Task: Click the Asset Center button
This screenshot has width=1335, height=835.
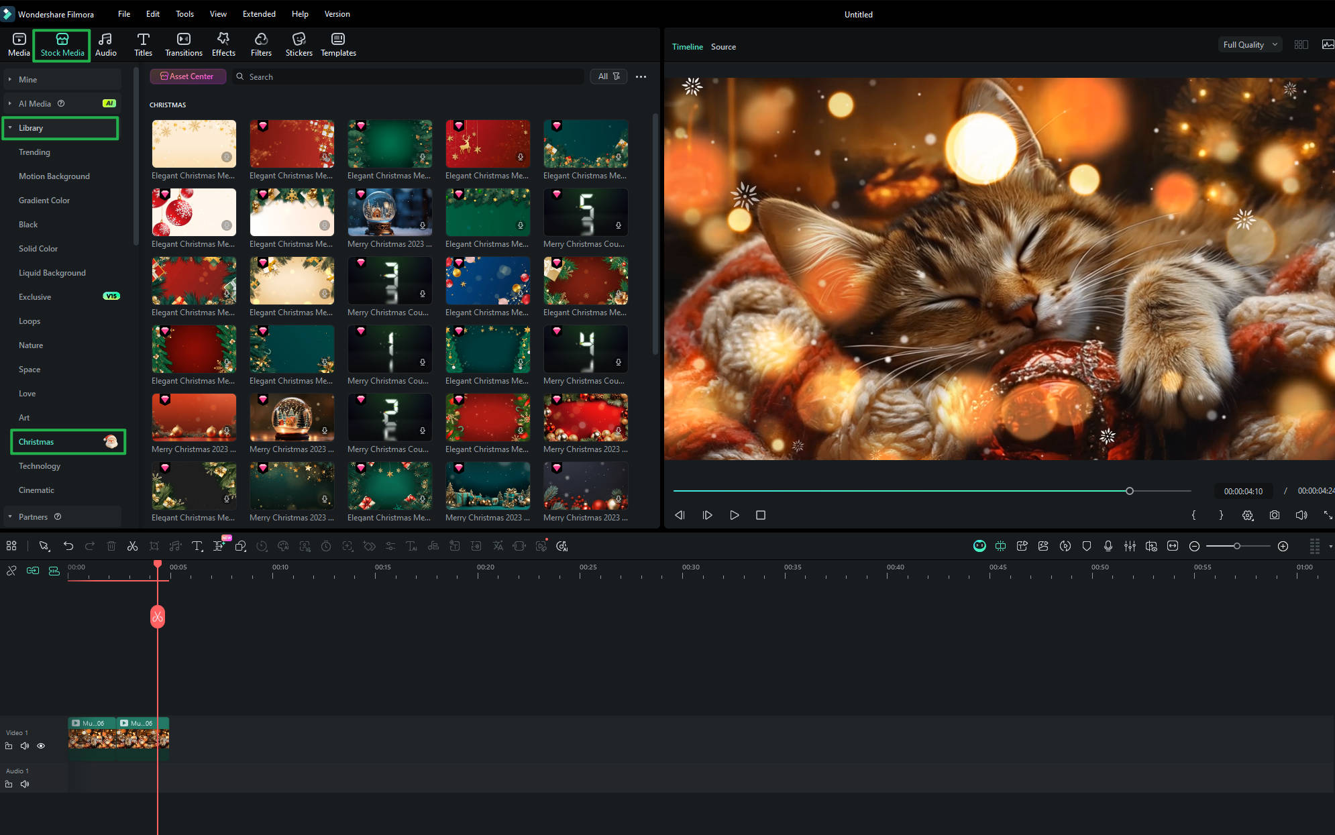Action: pos(187,76)
